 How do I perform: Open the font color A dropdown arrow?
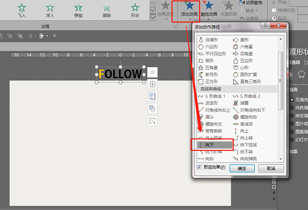point(36,36)
